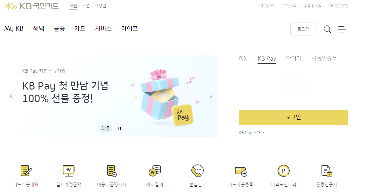Click the 카드사용등록 card plus icon
The width and height of the screenshot is (382, 193).
tap(241, 171)
